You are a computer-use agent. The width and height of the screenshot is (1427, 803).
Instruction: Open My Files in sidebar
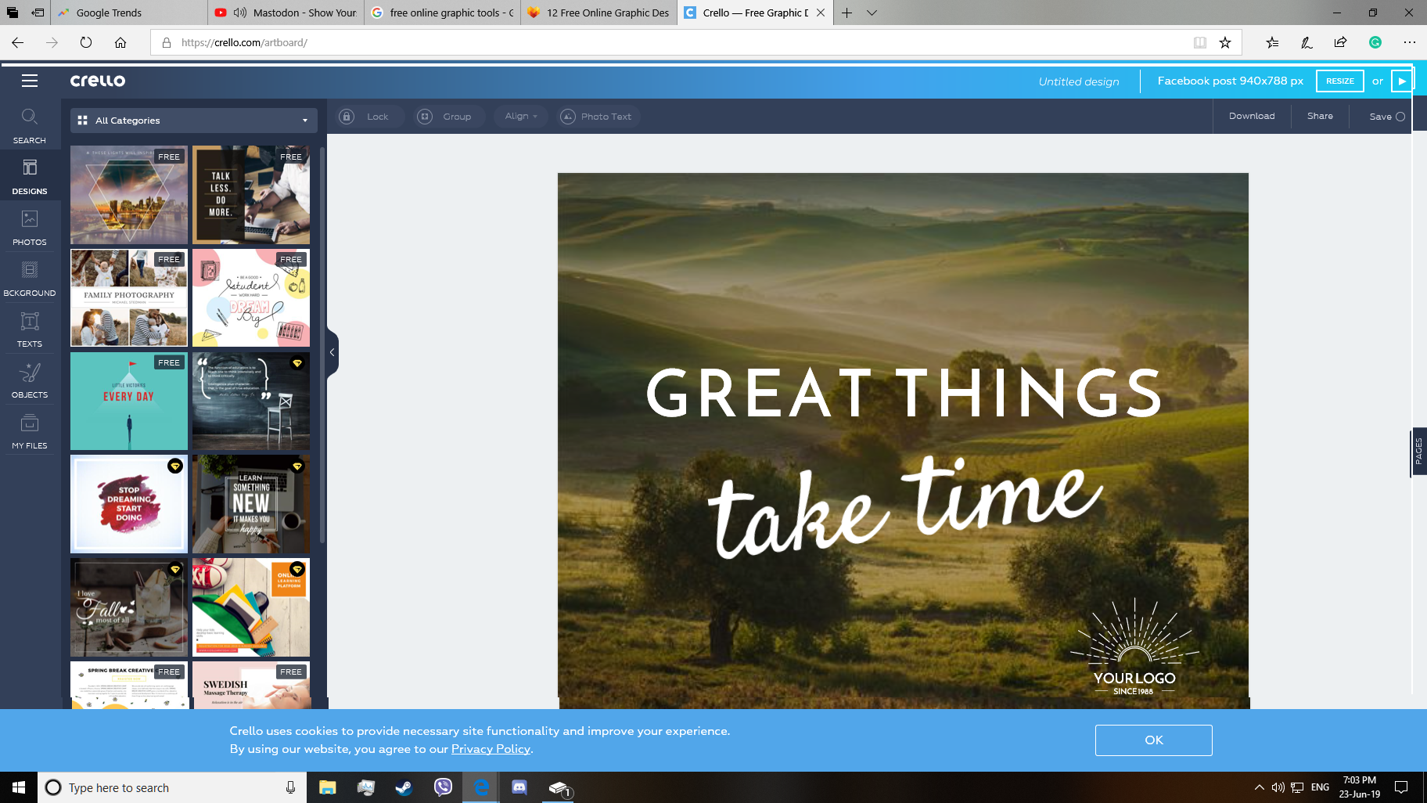coord(29,430)
